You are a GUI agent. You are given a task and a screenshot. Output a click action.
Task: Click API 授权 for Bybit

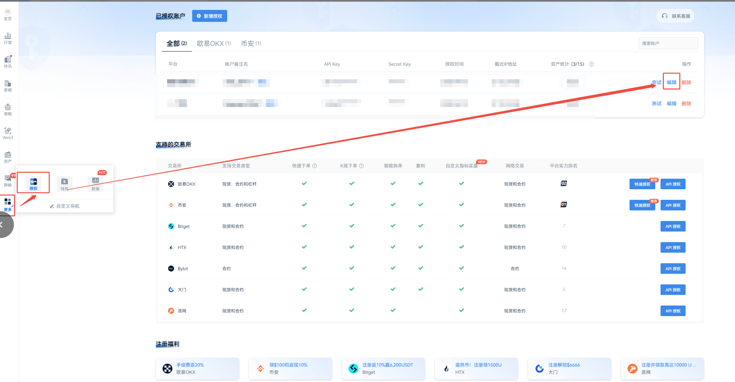pyautogui.click(x=673, y=268)
